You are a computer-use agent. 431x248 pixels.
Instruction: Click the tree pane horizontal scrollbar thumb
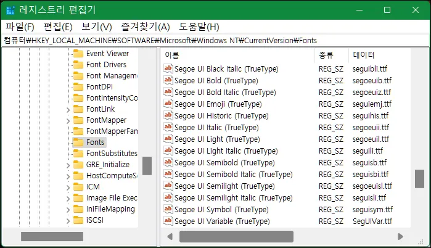(52, 236)
